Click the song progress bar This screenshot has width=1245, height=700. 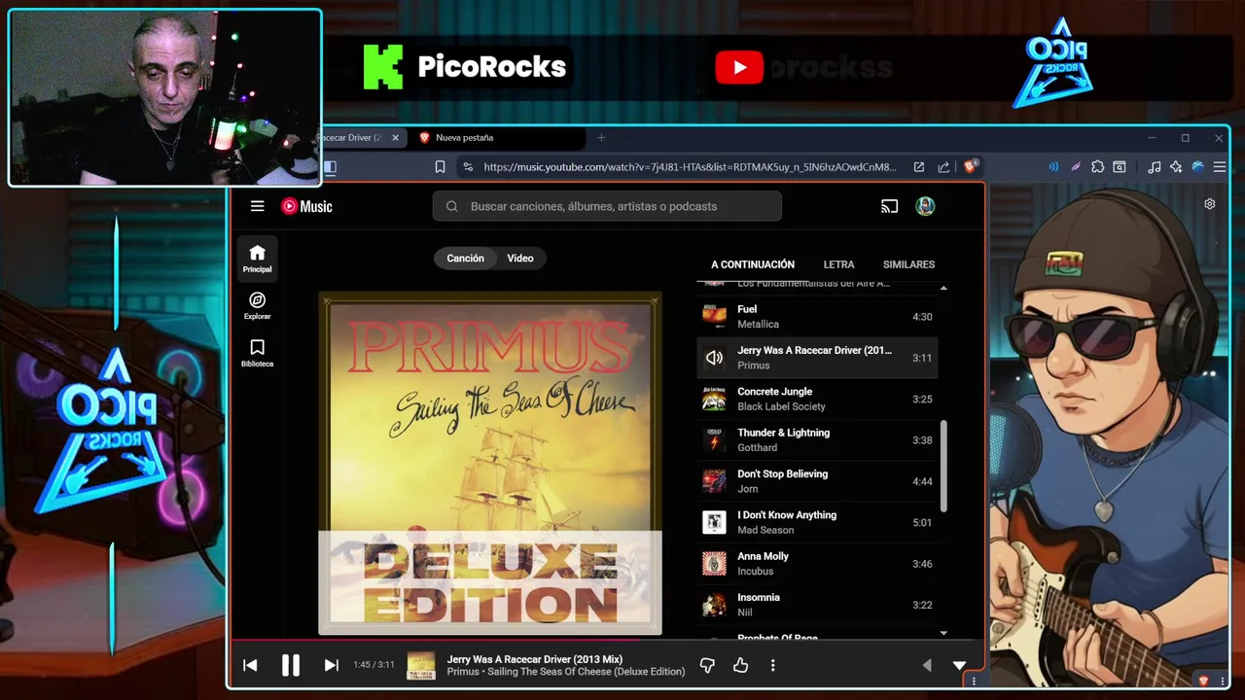pos(608,640)
